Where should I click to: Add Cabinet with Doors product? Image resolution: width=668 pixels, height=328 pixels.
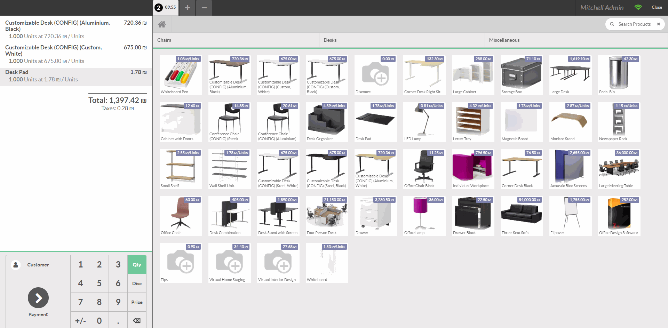pos(181,122)
